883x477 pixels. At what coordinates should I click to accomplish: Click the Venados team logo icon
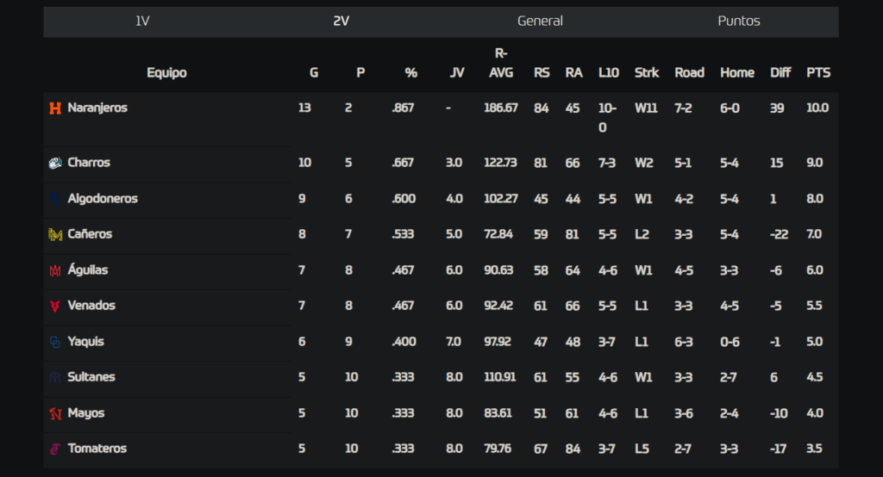[x=55, y=306]
